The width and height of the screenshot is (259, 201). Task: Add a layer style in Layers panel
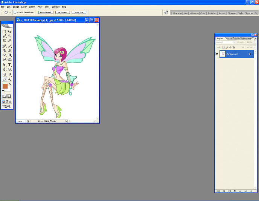pos(224,191)
